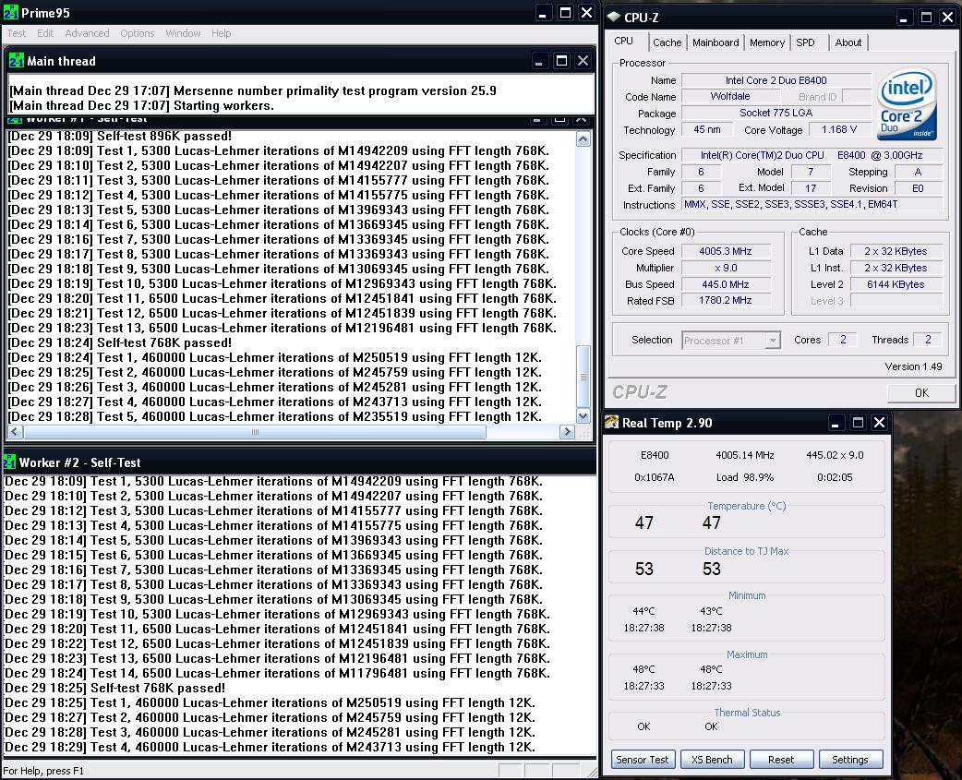This screenshot has width=962, height=780.
Task: Click the Code Name value Wolfdale
Action: tap(730, 96)
